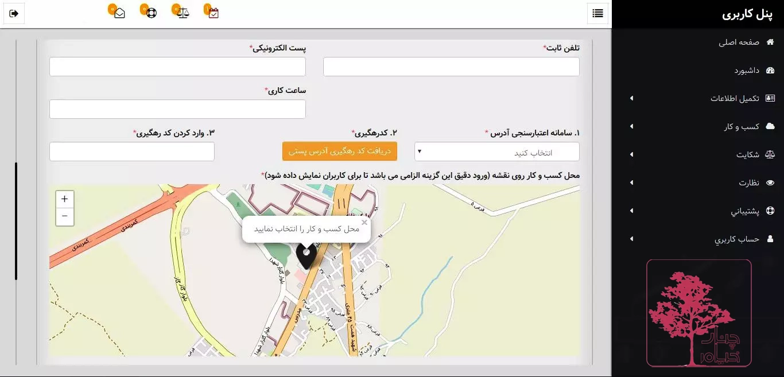Click the page vertical scrollbar thumb

(16, 221)
